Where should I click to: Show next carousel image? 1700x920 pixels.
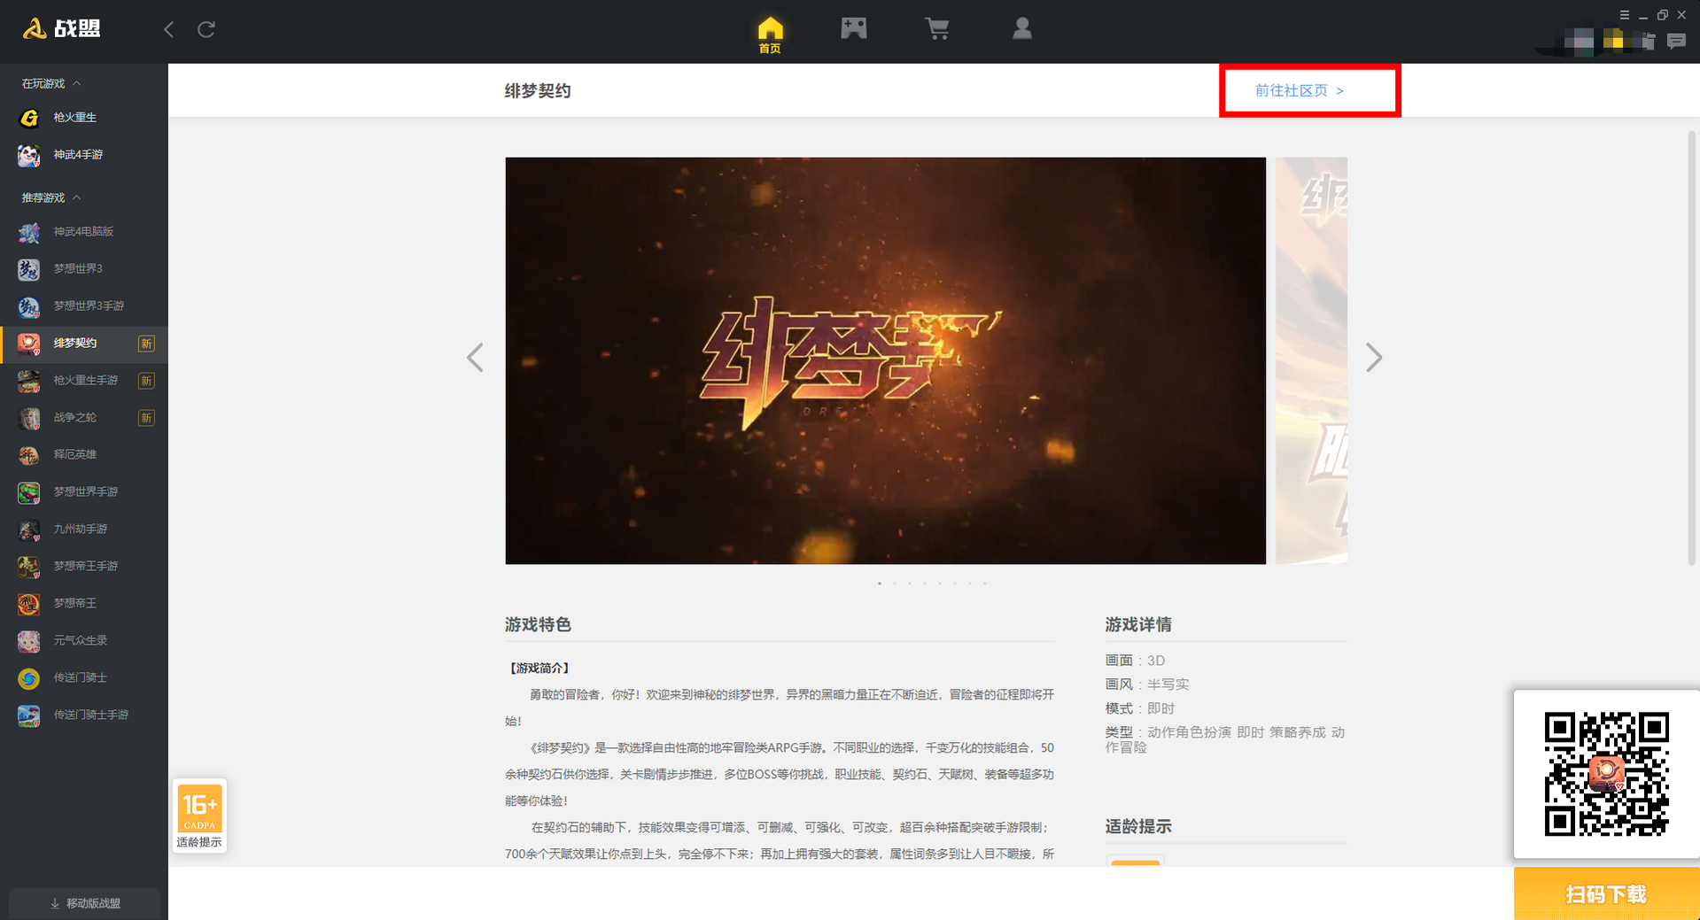click(1373, 358)
